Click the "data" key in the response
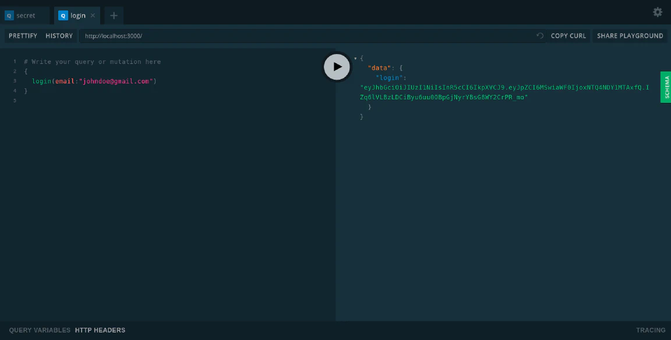671x340 pixels. 379,68
